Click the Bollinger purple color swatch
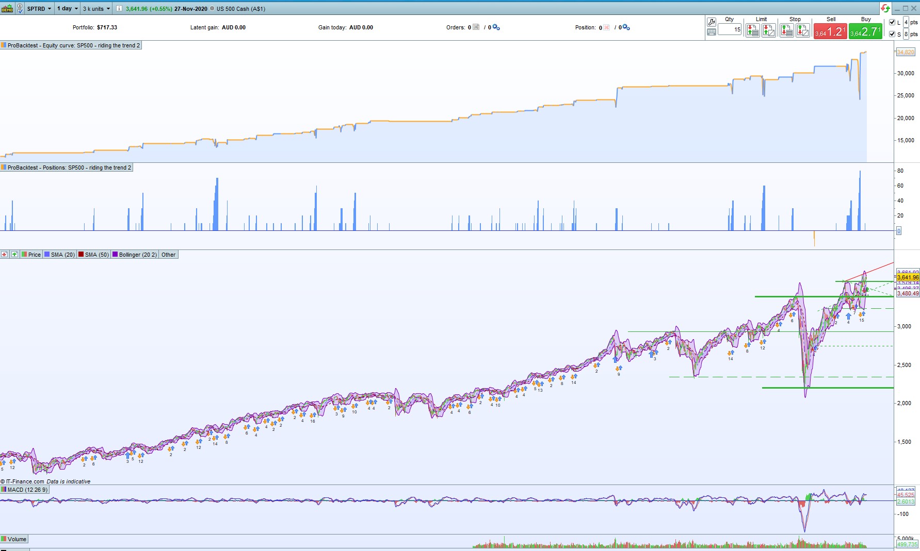The width and height of the screenshot is (920, 551). coord(115,255)
